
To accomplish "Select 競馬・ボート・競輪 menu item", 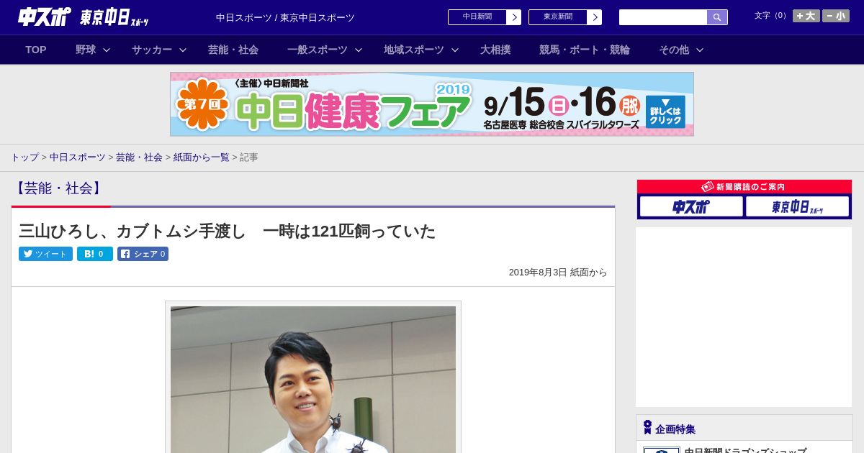I will click(585, 50).
